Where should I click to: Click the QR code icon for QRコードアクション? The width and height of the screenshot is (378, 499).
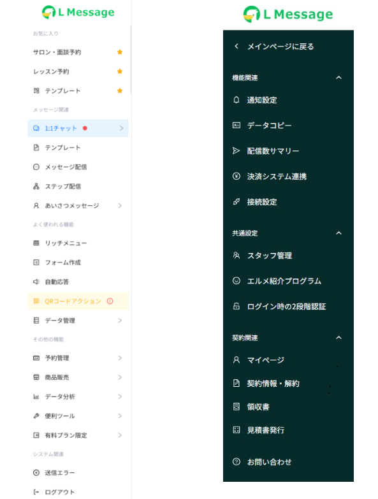click(36, 301)
